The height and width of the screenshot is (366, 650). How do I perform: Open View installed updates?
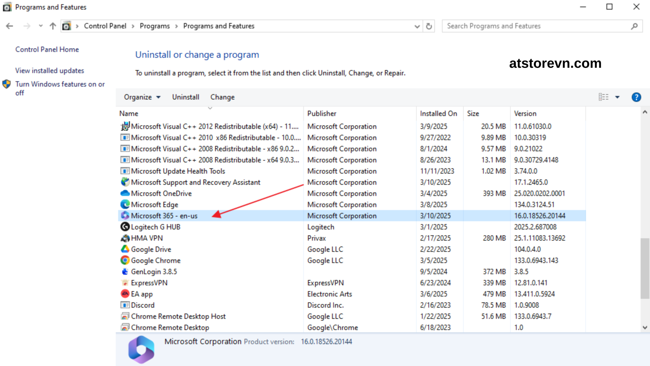tap(50, 71)
